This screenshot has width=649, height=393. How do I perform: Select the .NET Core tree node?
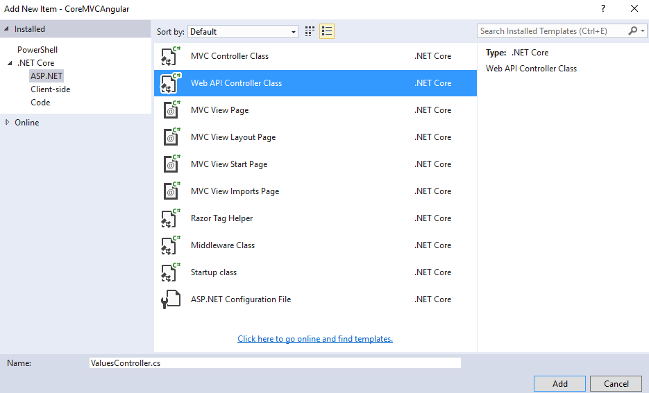click(x=35, y=63)
